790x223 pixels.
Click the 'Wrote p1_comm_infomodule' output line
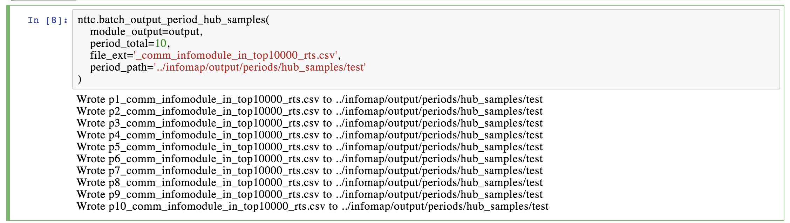309,99
